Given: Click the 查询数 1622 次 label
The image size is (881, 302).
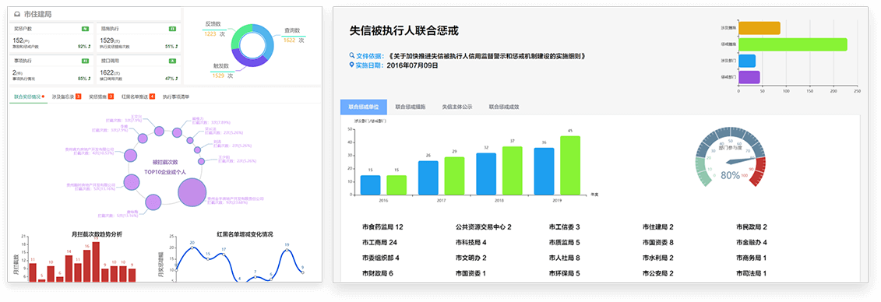Looking at the screenshot, I should (294, 35).
